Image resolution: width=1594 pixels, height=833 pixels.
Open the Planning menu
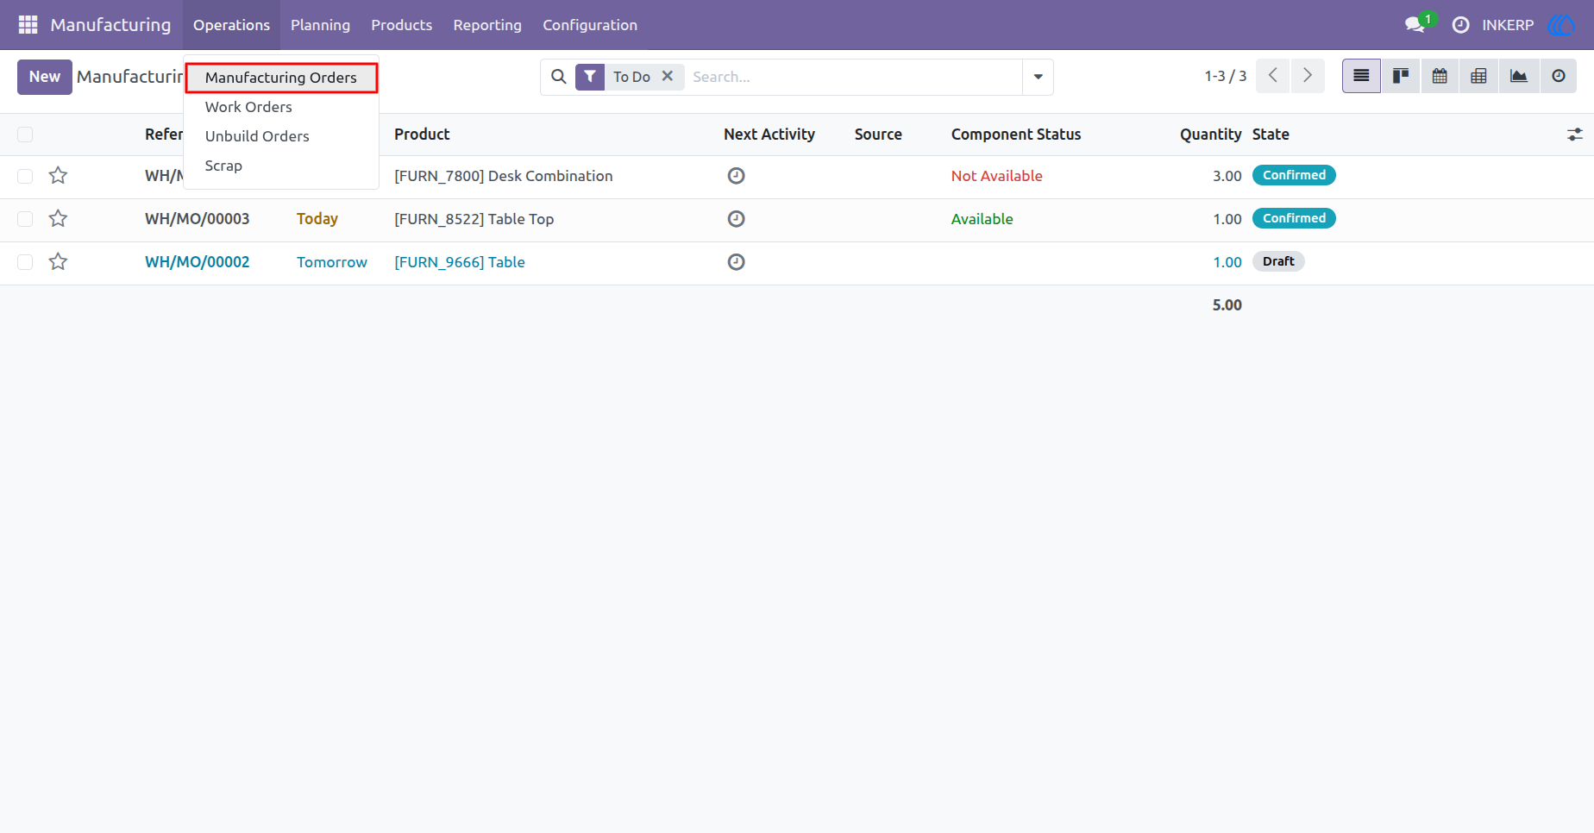coord(320,25)
